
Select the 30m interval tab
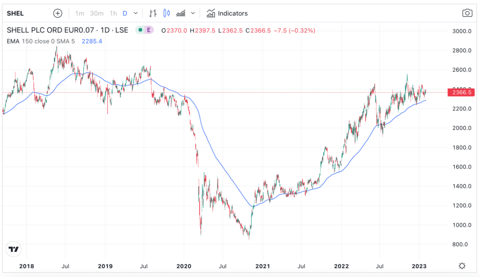click(96, 13)
